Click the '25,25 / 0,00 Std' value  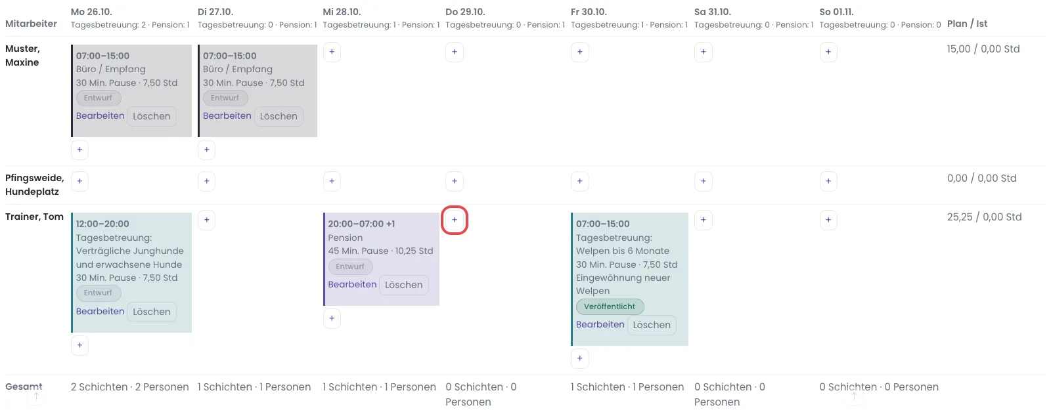[984, 217]
